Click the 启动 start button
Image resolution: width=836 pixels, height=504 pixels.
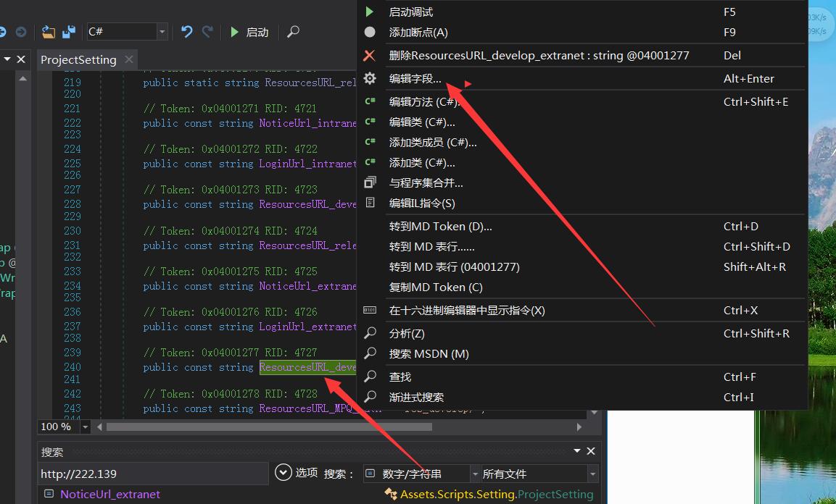pyautogui.click(x=250, y=32)
